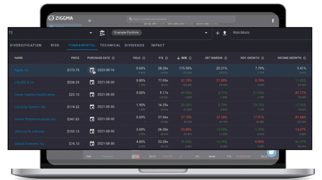Click the Rev. Growth info icon
This screenshot has height=180, width=322.
click(262, 58)
